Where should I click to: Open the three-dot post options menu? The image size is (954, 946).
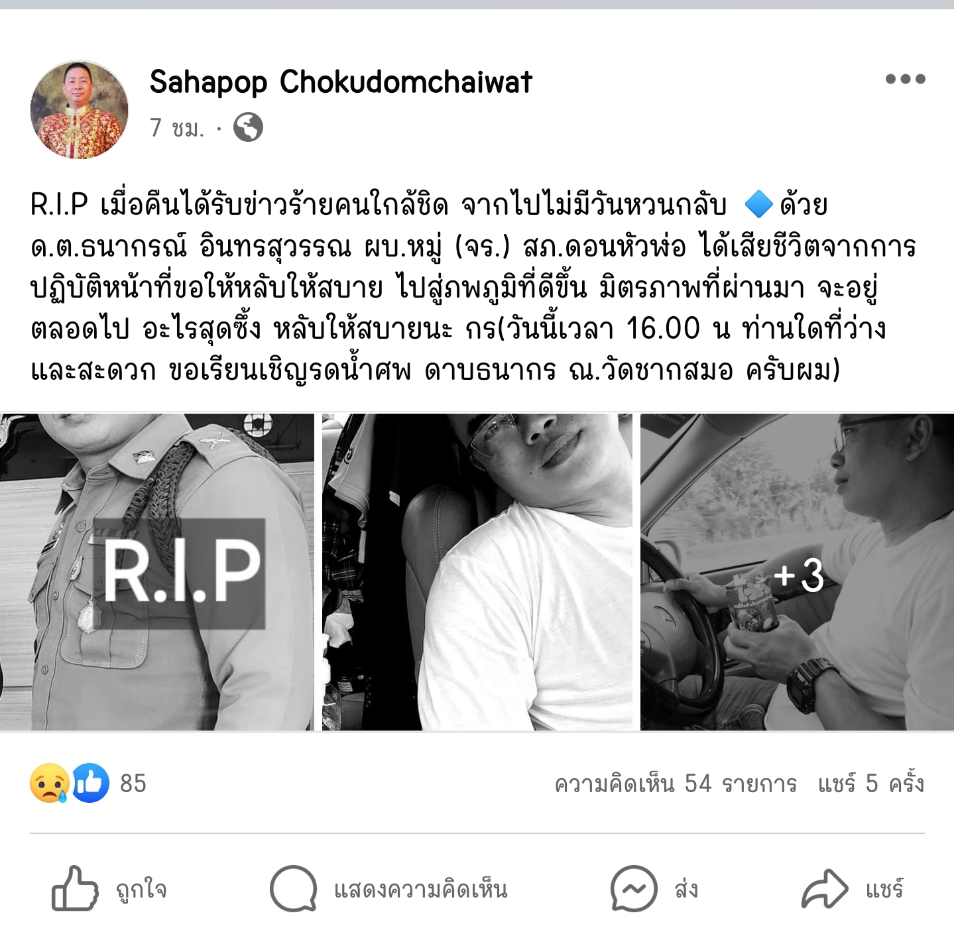905,79
